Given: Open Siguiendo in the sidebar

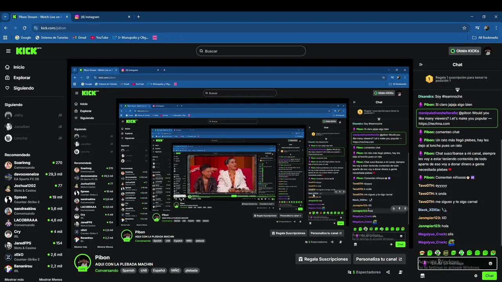Looking at the screenshot, I should 24,88.
